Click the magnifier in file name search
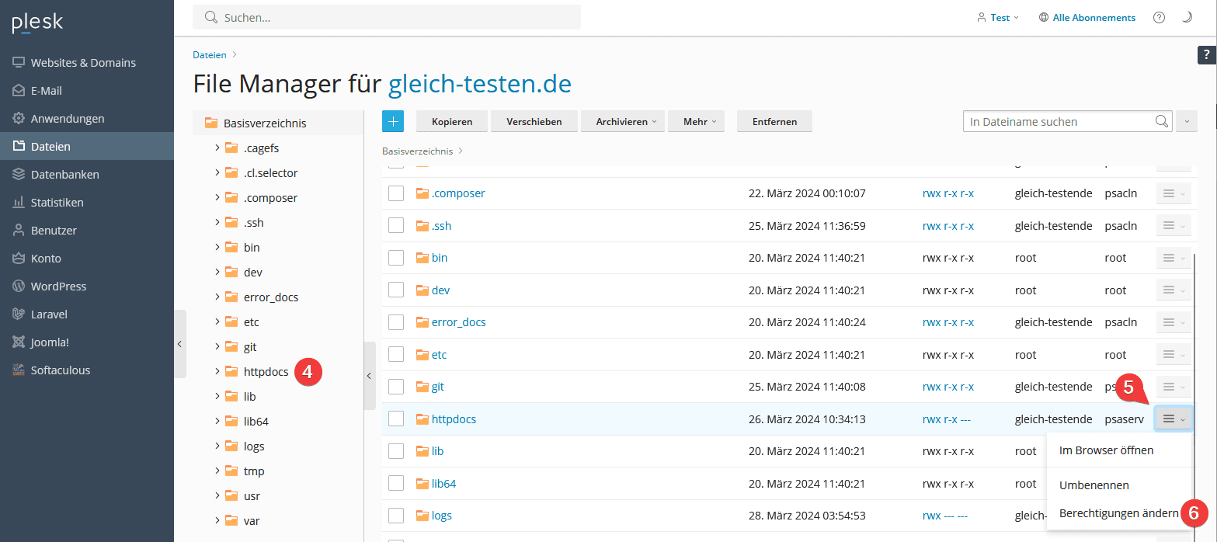Image resolution: width=1217 pixels, height=542 pixels. pos(1161,122)
